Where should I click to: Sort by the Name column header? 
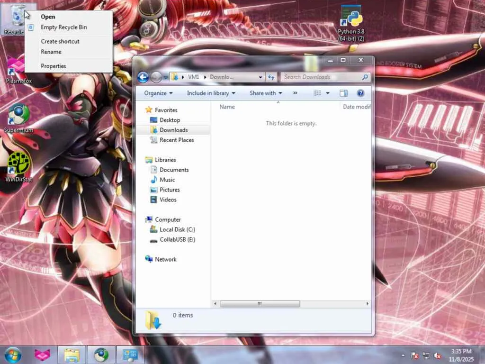[227, 107]
